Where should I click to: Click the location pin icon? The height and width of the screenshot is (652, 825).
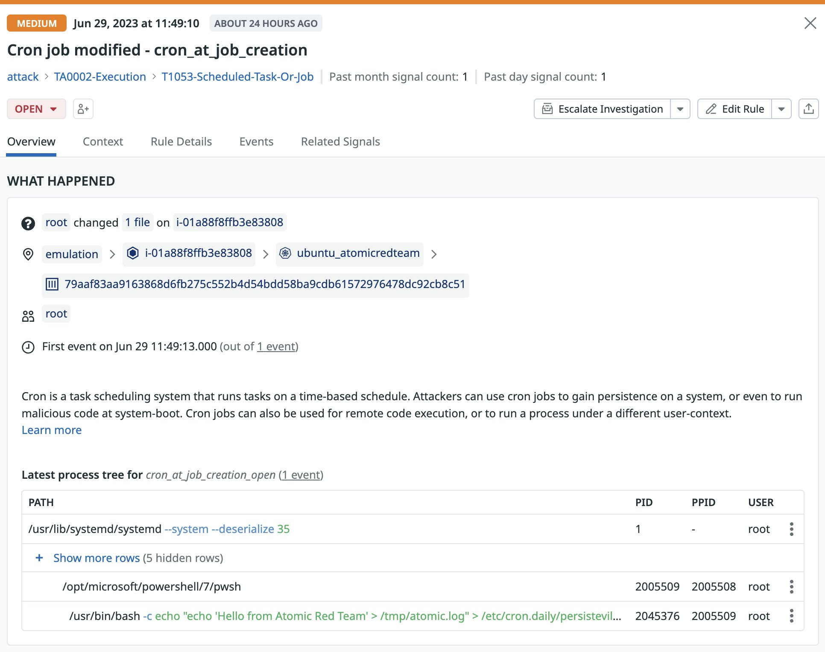point(28,254)
